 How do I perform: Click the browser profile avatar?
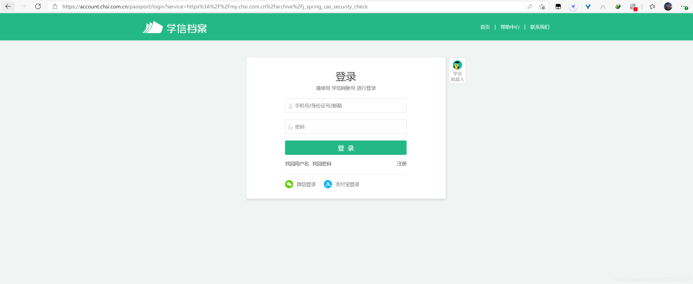pos(668,7)
